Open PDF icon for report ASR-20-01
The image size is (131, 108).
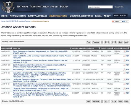click(124, 69)
